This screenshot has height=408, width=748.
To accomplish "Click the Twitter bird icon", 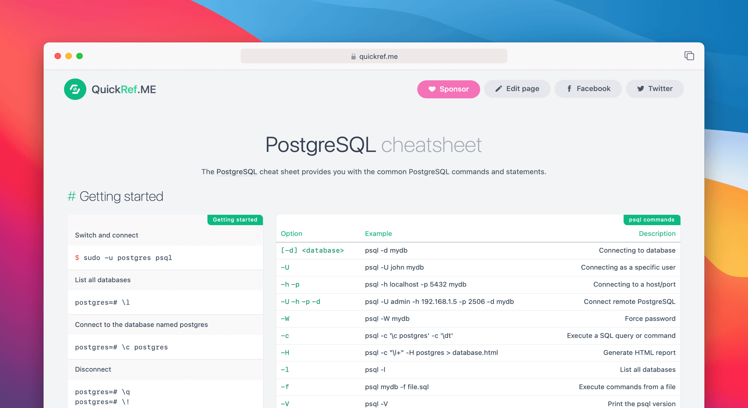I will pyautogui.click(x=640, y=89).
